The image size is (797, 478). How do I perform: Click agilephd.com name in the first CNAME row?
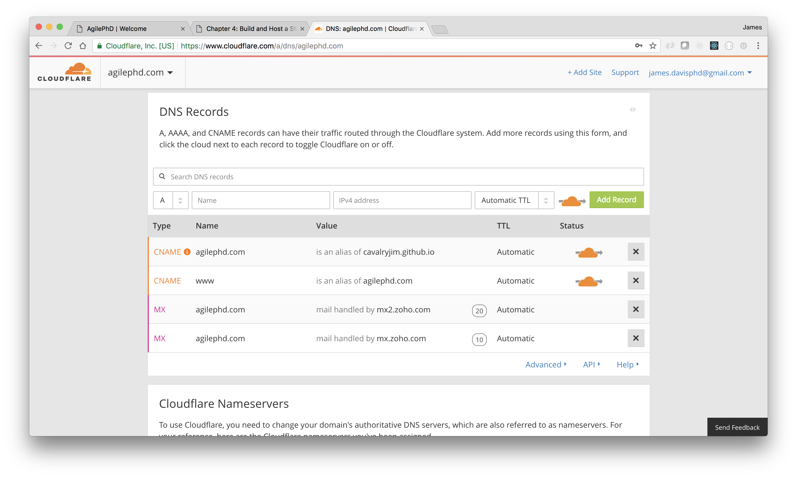pyautogui.click(x=220, y=252)
